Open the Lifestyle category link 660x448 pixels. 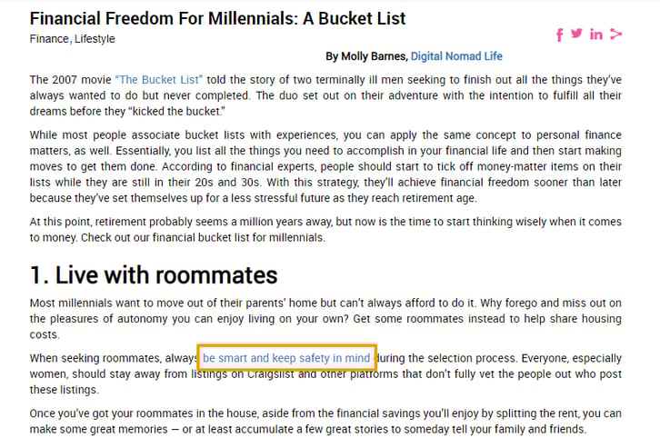[95, 39]
